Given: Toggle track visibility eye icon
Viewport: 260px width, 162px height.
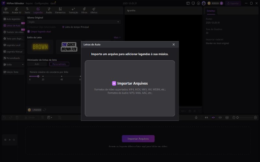Looking at the screenshot, I should (x=9, y=140).
